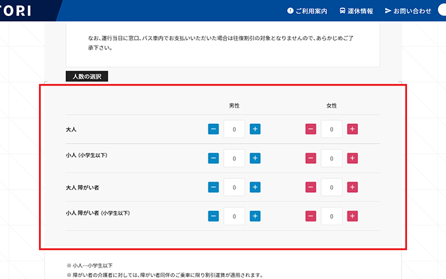Screen dimensions: 446x279
Task: Click the note ※ 小人…小学生以下
Action: [89, 265]
